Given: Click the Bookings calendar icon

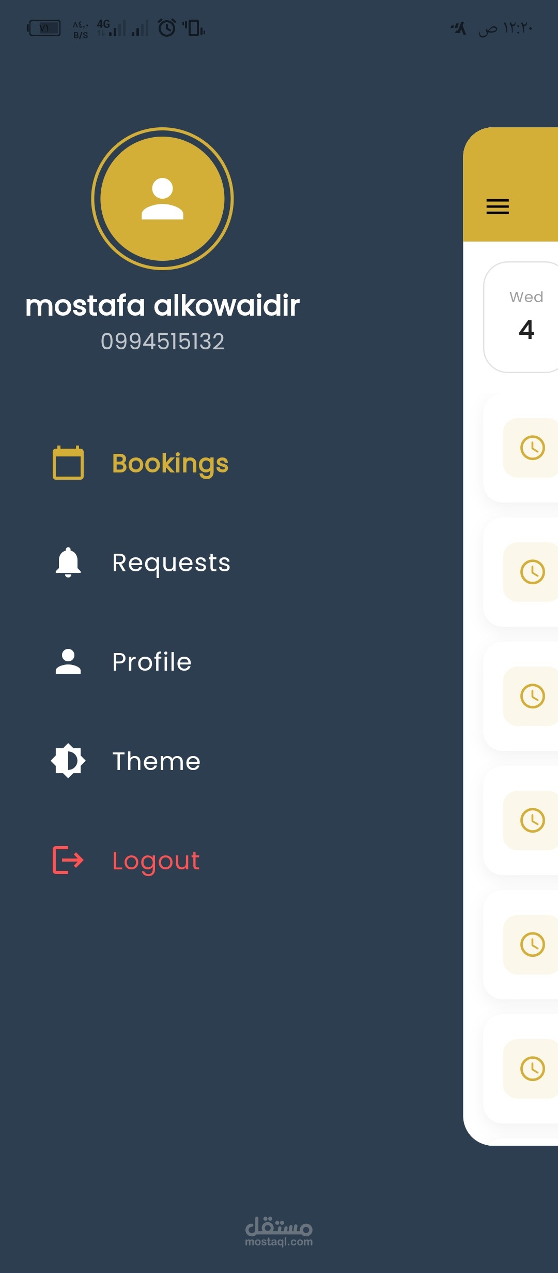Looking at the screenshot, I should [68, 463].
